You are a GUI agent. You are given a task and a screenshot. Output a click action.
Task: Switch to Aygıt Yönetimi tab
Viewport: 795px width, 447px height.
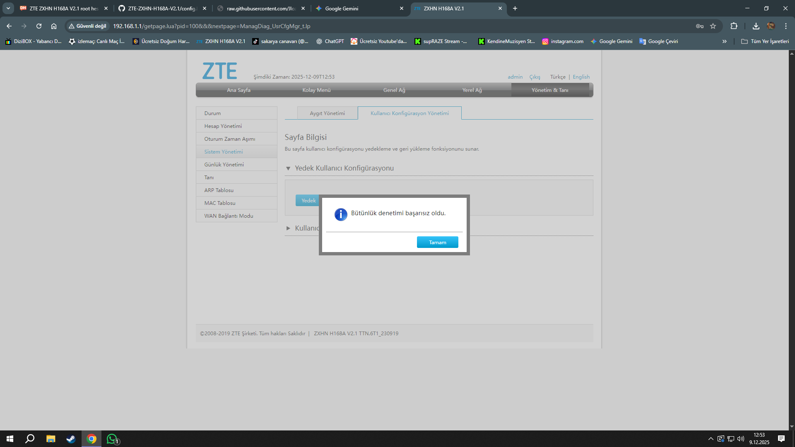327,113
